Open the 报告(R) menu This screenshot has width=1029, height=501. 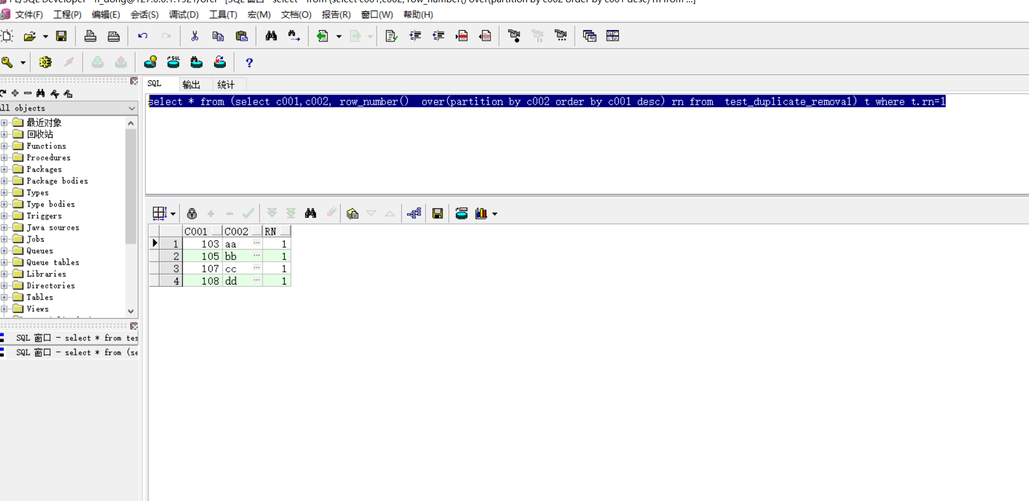tap(336, 15)
